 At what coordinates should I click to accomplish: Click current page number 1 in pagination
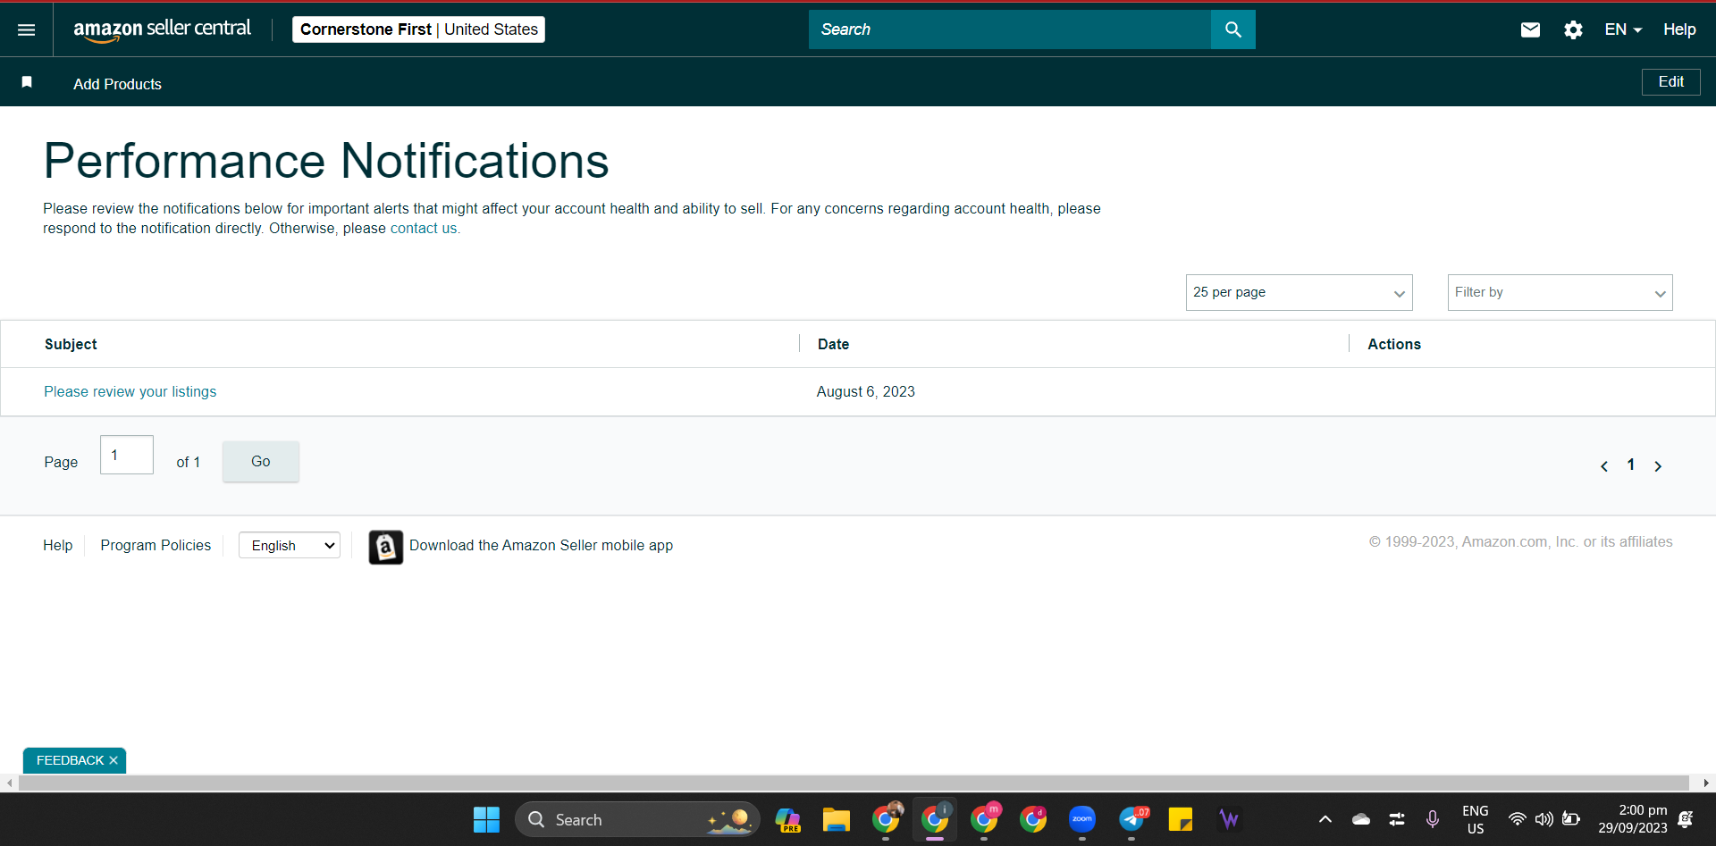pos(1631,465)
